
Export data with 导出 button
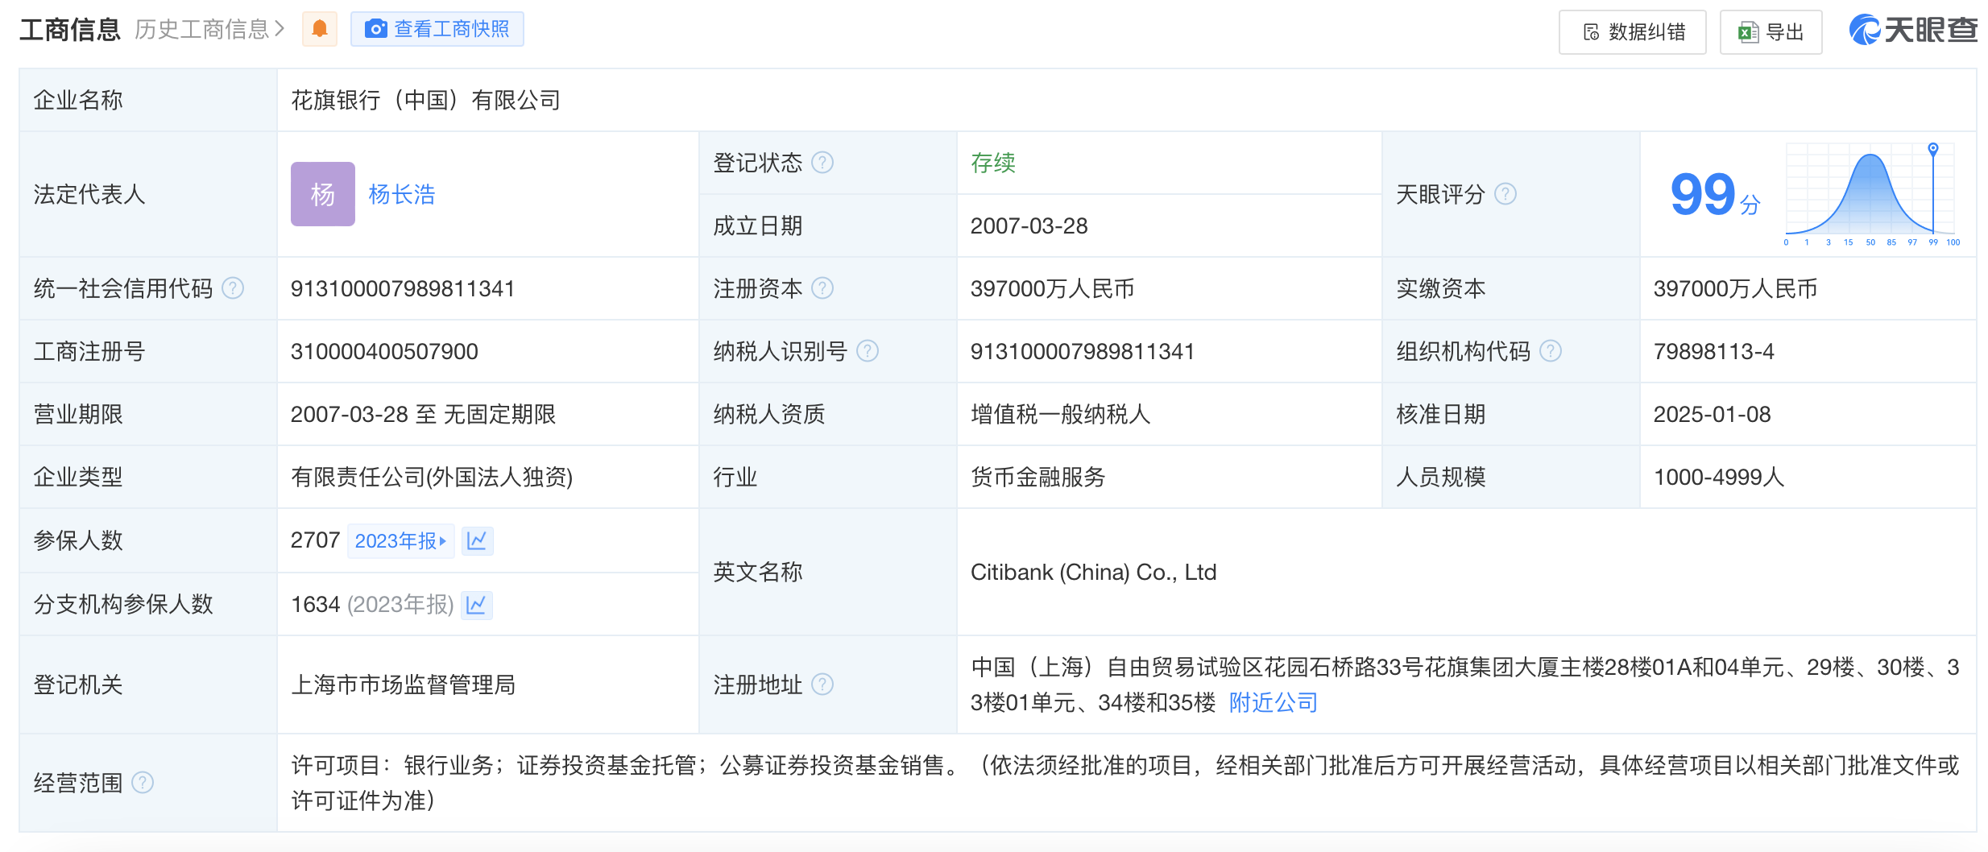(x=1771, y=32)
